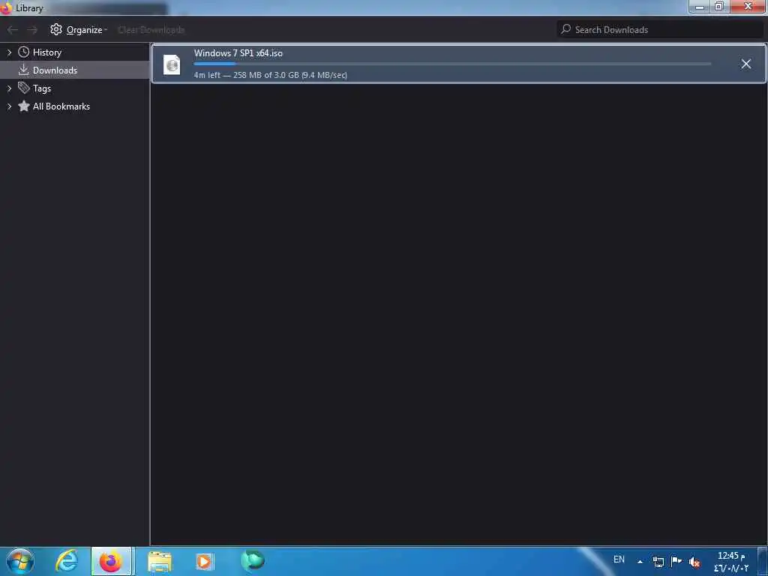This screenshot has width=768, height=576.
Task: Click the download progress bar
Action: click(x=452, y=64)
